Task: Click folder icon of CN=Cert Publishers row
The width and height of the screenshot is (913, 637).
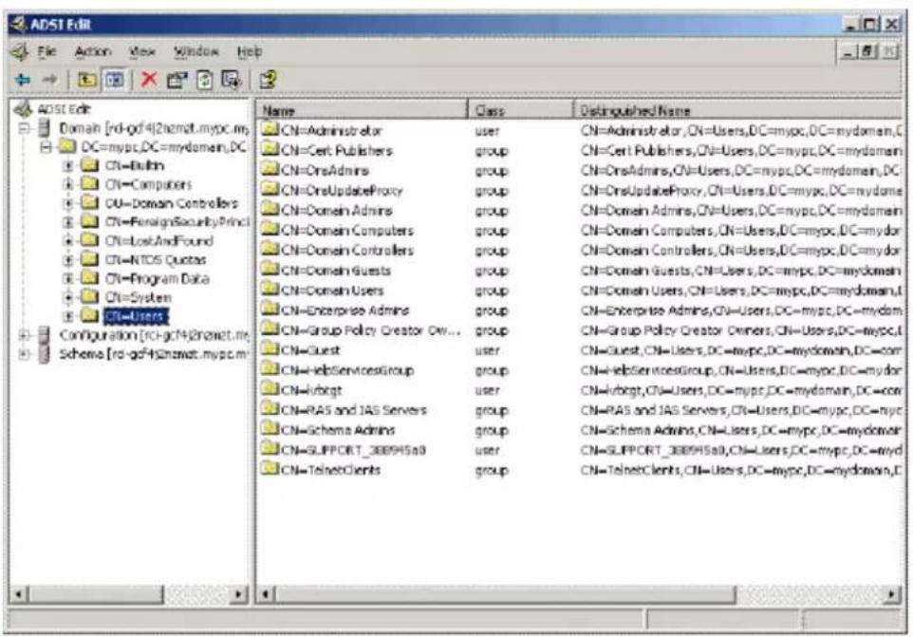Action: coord(270,150)
